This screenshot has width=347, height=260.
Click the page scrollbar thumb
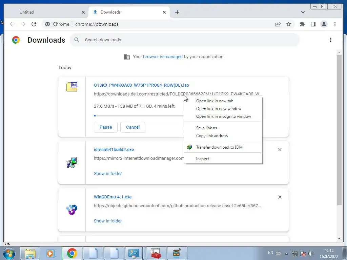pos(339,130)
